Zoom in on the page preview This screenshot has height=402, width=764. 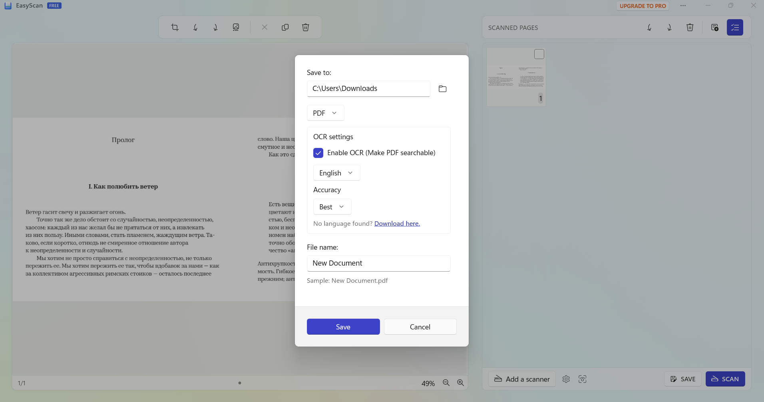tap(460, 383)
